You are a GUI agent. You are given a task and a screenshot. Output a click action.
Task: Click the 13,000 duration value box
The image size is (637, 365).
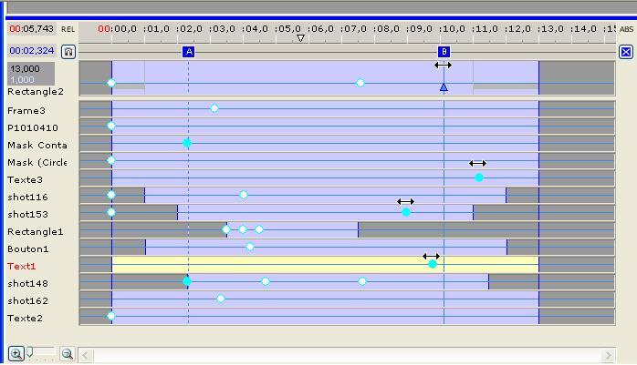(25, 68)
